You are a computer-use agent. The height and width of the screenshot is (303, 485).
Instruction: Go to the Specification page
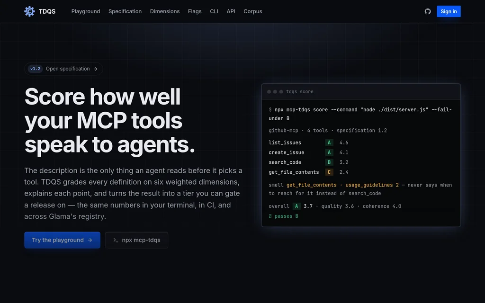pyautogui.click(x=125, y=11)
